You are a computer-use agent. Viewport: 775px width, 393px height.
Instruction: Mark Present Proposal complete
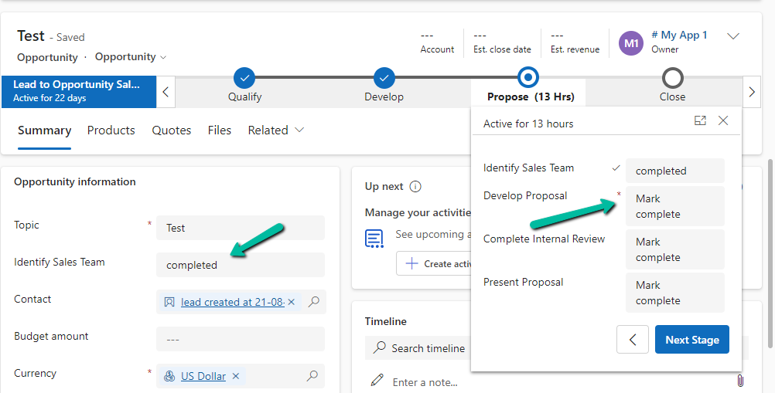[674, 293]
